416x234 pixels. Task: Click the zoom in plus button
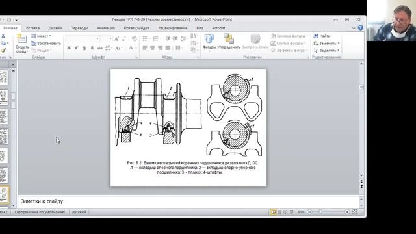[x=347, y=212]
